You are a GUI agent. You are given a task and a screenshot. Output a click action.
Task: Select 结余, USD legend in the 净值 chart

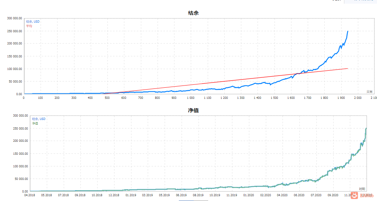[39, 119]
